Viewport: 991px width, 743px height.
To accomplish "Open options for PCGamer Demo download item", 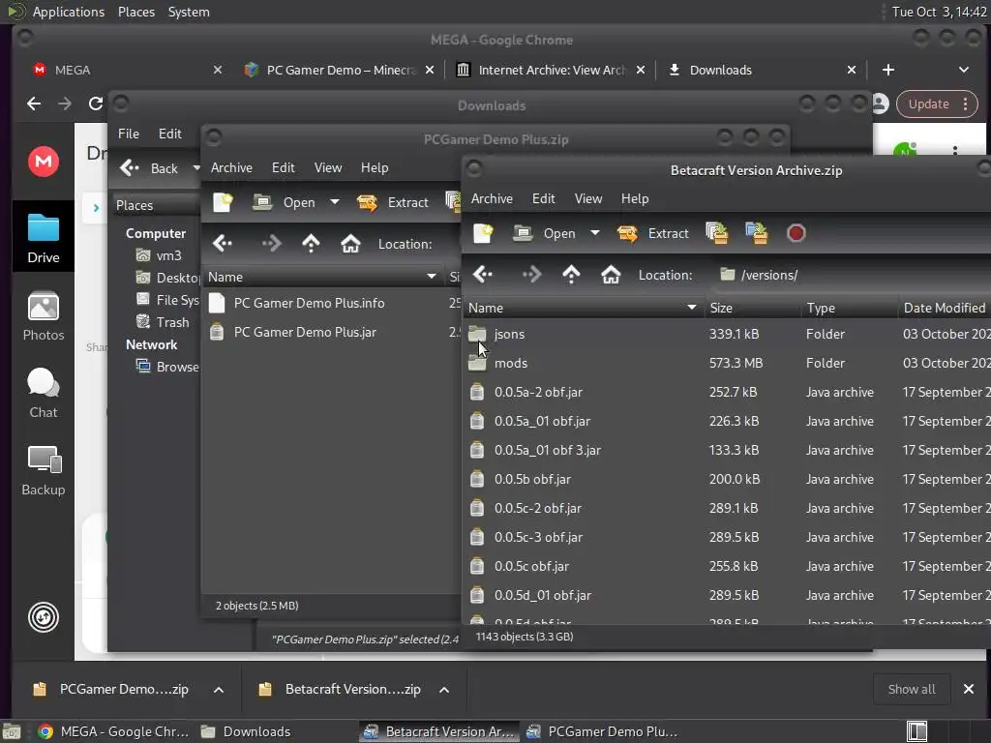I will click(x=218, y=689).
